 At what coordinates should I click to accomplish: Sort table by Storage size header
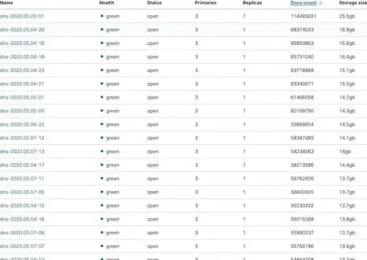click(x=353, y=3)
